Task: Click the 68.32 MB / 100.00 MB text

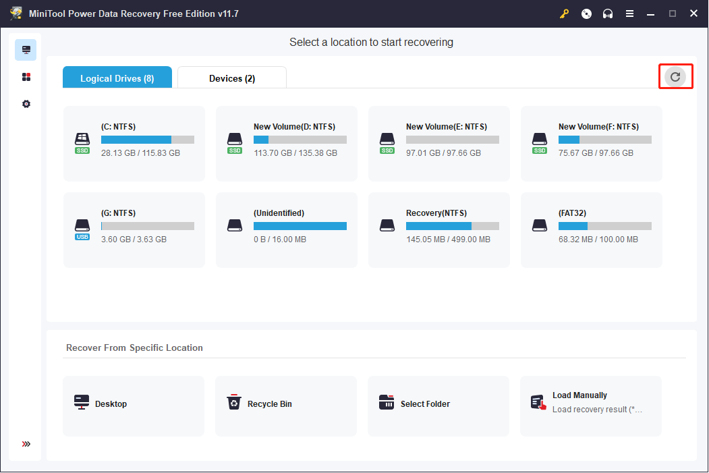Action: (598, 240)
